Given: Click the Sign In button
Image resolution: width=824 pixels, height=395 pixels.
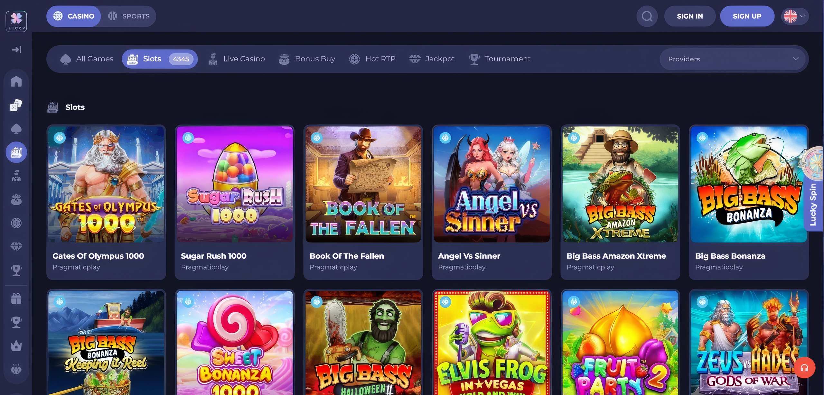Looking at the screenshot, I should 690,16.
